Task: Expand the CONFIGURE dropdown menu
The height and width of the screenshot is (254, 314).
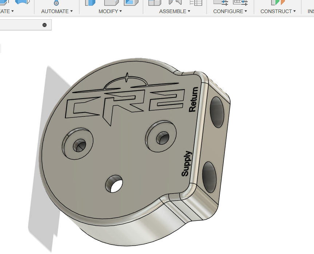Action: click(230, 11)
